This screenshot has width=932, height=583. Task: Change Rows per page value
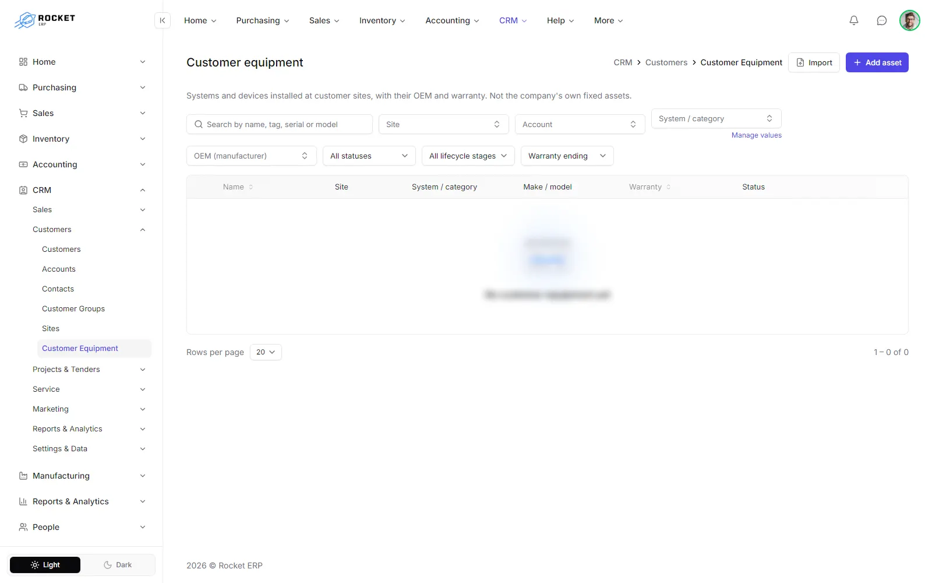pos(266,352)
